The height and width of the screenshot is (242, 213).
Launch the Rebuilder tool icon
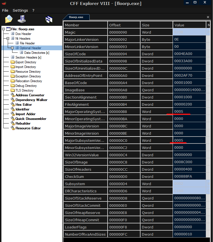pyautogui.click(x=13, y=123)
